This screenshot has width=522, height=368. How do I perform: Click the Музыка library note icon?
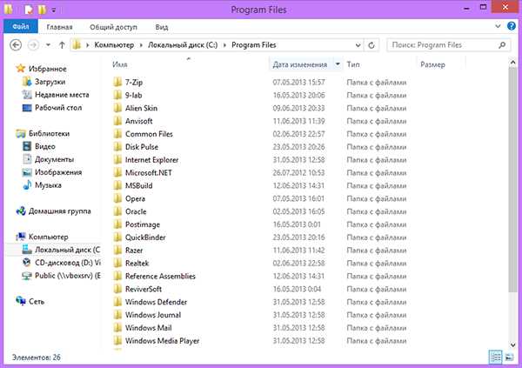27,184
